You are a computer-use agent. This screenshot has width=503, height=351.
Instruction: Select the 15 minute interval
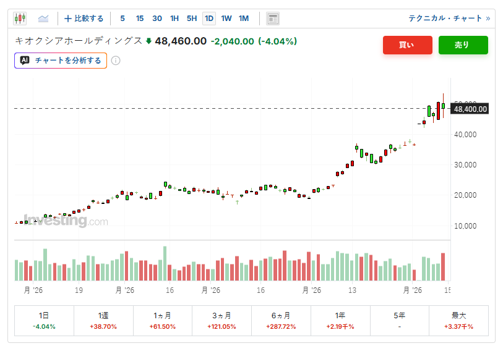click(140, 19)
